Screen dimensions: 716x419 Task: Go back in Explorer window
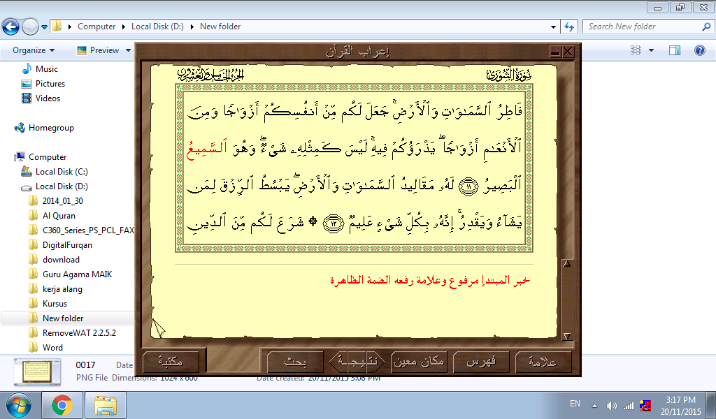(x=11, y=27)
